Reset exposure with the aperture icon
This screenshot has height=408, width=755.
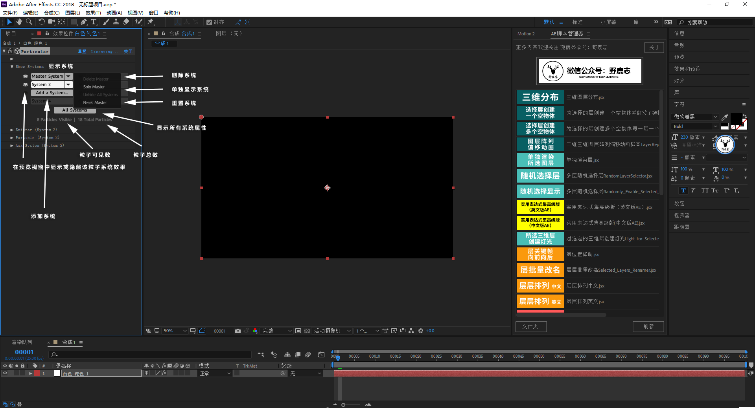click(x=421, y=331)
